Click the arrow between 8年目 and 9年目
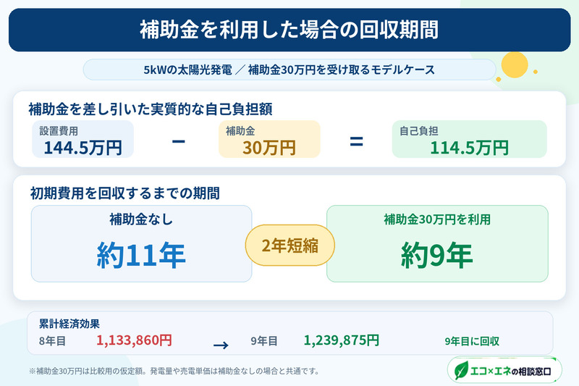Viewport: 579px width, 386px height. [221, 345]
